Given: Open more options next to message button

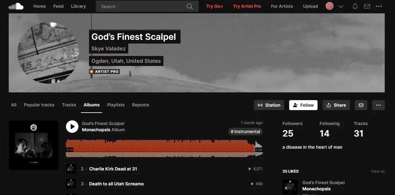Looking at the screenshot, I should coord(379,105).
